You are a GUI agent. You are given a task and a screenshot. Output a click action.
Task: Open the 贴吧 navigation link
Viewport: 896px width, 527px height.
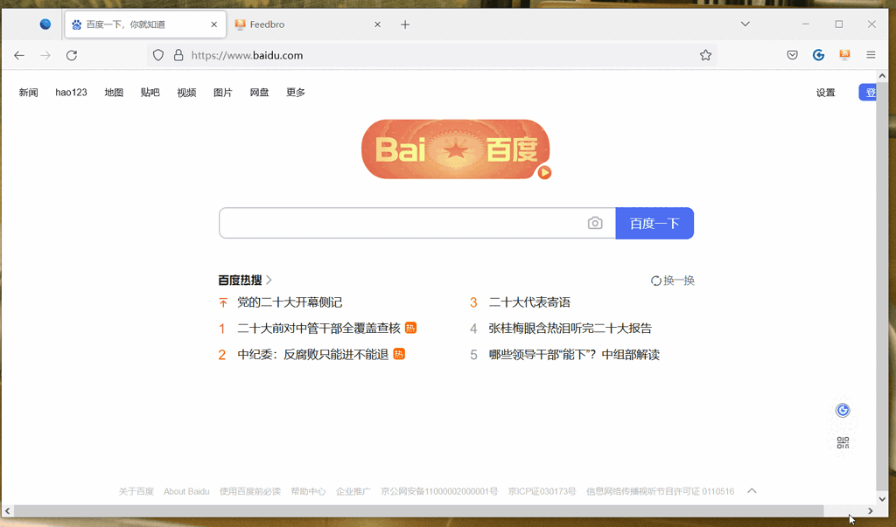pyautogui.click(x=150, y=93)
